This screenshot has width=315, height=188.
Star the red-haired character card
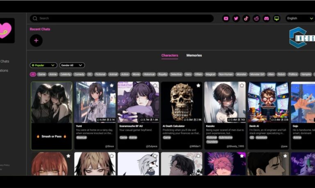[68, 156]
